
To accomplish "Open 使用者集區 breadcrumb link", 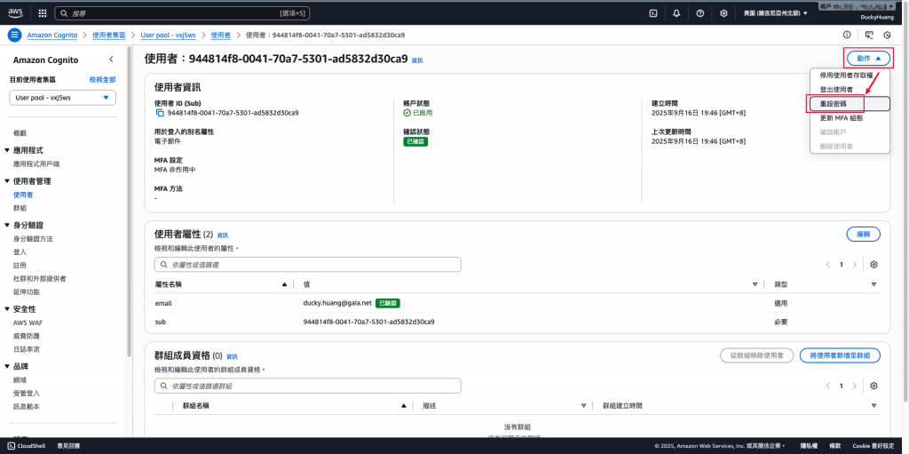I will (109, 35).
